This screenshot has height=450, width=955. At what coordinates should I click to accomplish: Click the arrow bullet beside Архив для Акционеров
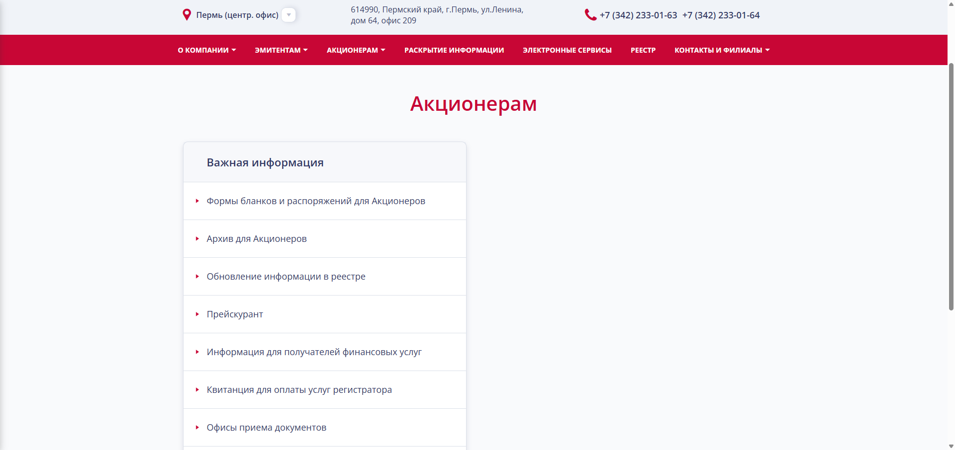pyautogui.click(x=197, y=239)
